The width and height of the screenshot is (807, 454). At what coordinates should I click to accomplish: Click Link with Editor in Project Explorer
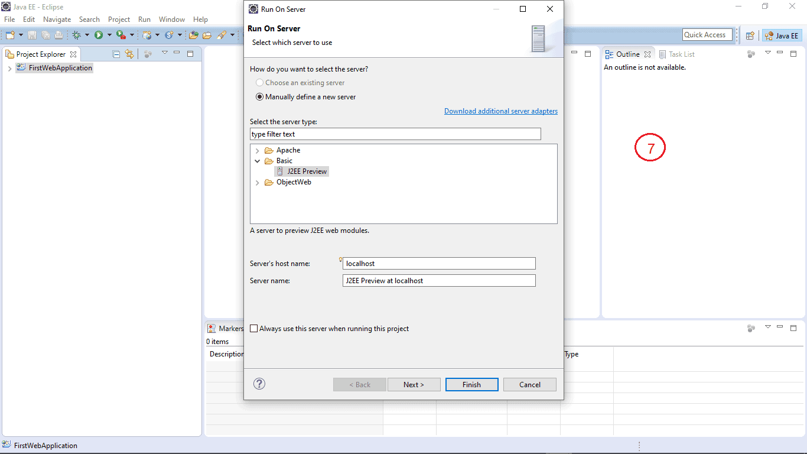point(129,54)
